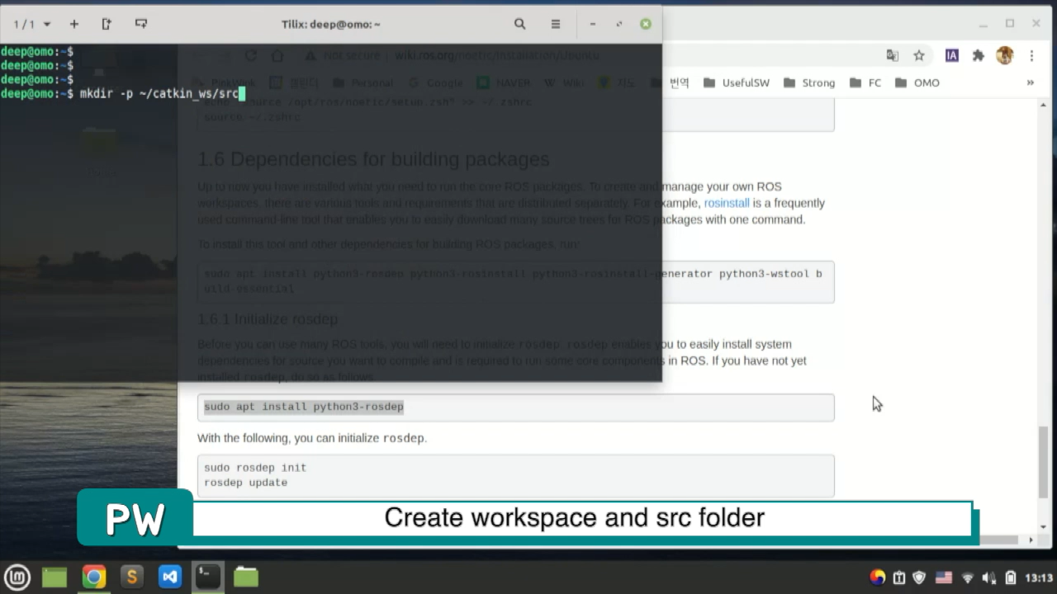The width and height of the screenshot is (1057, 594).
Task: Open Sublime Text from taskbar
Action: [131, 577]
